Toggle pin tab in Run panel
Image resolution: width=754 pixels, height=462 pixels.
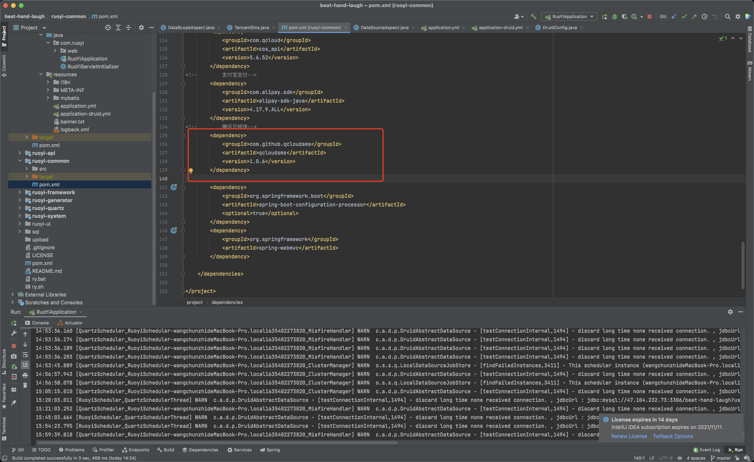click(14, 402)
